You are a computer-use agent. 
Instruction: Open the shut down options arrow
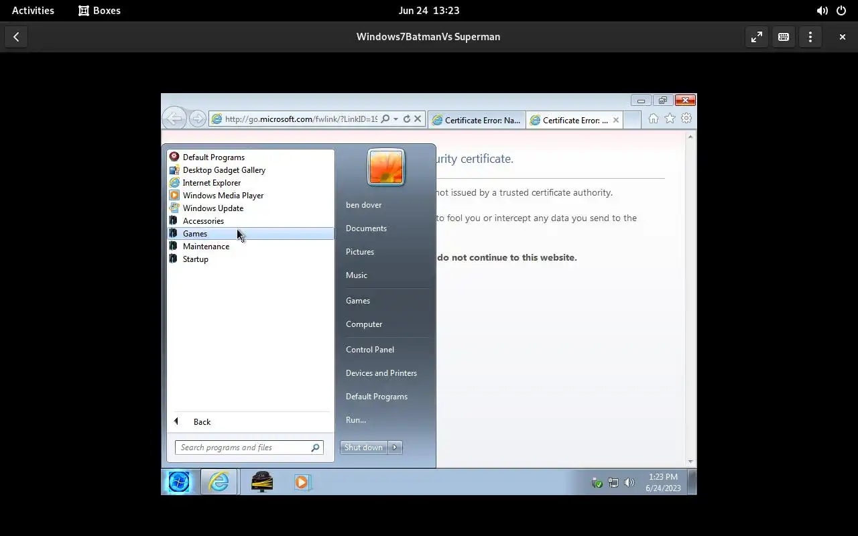click(x=395, y=448)
